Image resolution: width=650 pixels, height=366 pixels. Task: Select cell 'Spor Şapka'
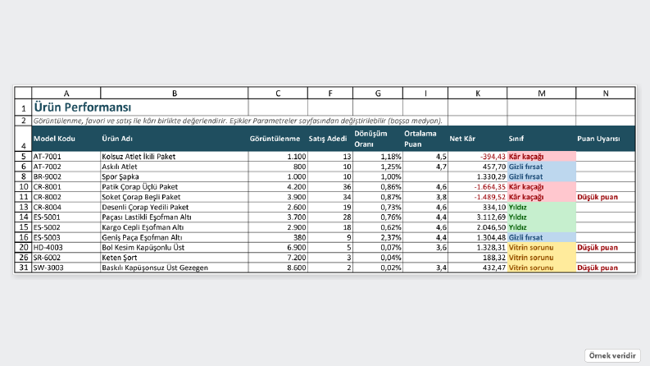[175, 176]
